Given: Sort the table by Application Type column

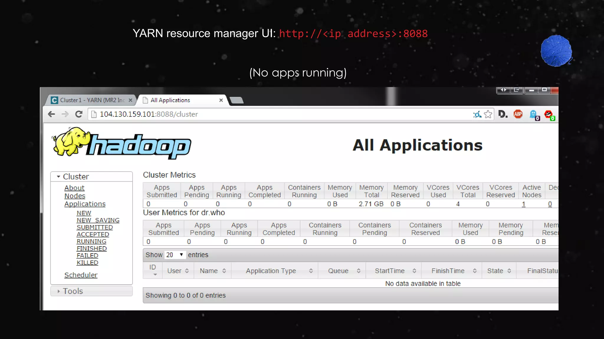Looking at the screenshot, I should [x=275, y=271].
